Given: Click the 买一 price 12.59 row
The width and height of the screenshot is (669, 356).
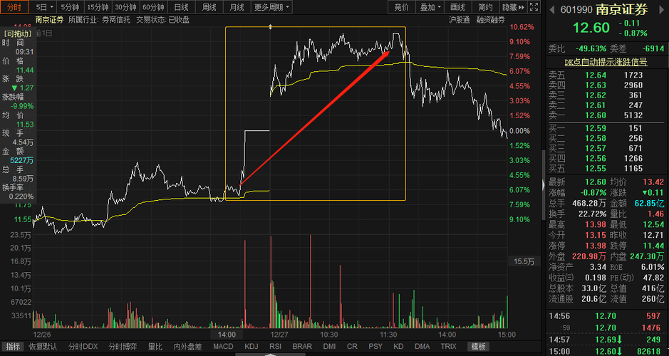Looking at the screenshot, I should click(606, 128).
